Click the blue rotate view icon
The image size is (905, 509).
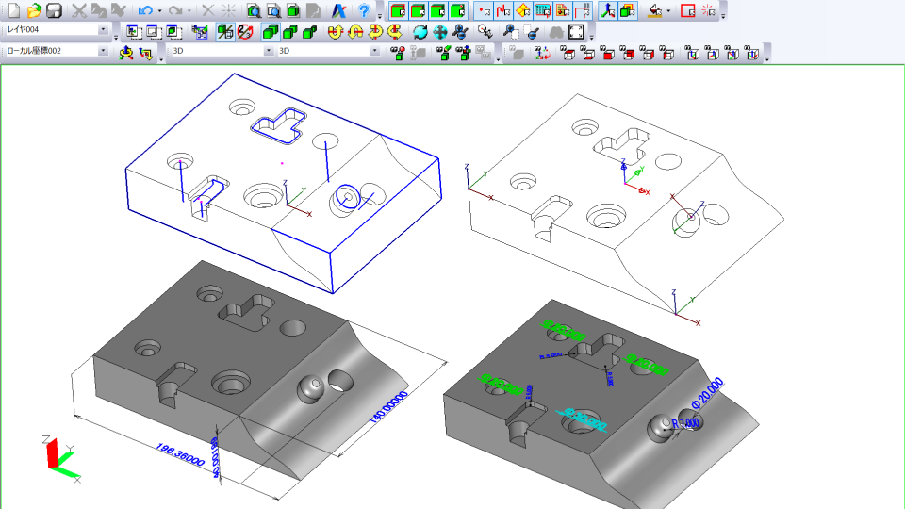pos(420,32)
